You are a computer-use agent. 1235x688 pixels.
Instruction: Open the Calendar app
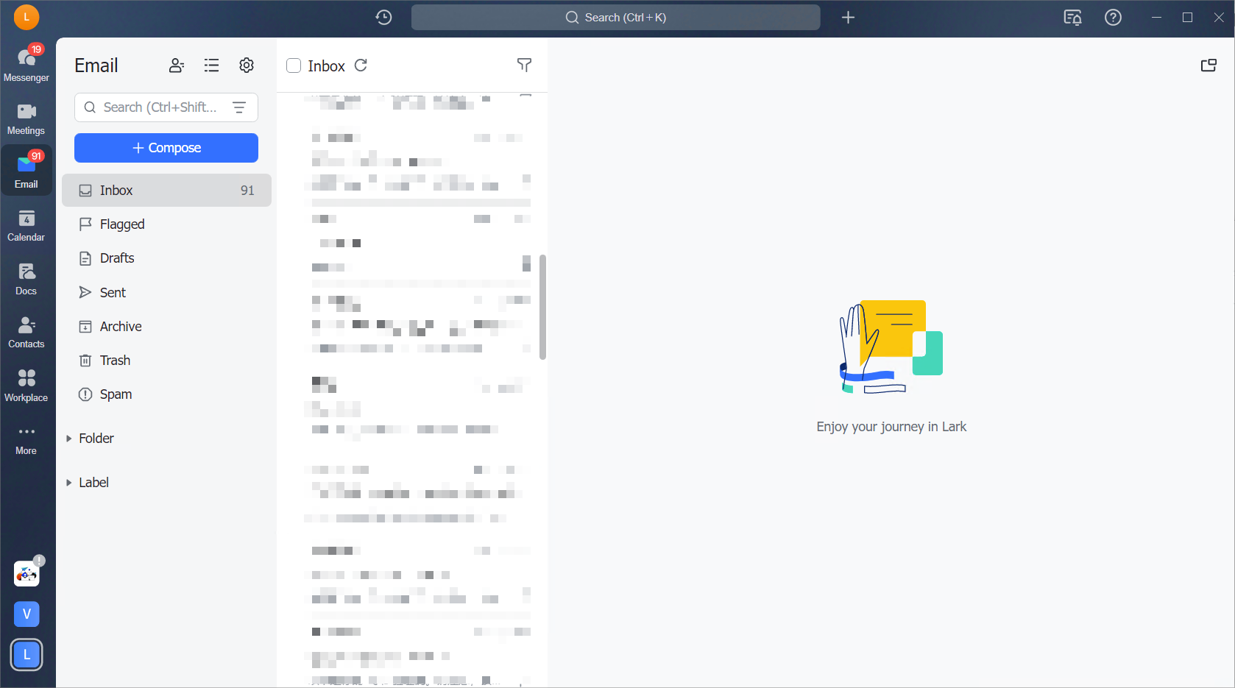(26, 224)
